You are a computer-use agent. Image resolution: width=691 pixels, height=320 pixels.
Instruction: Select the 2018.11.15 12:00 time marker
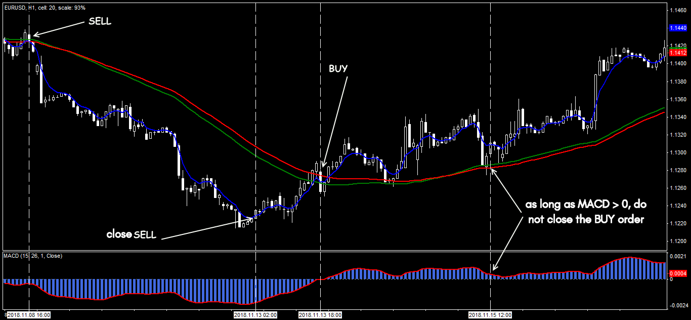point(490,315)
